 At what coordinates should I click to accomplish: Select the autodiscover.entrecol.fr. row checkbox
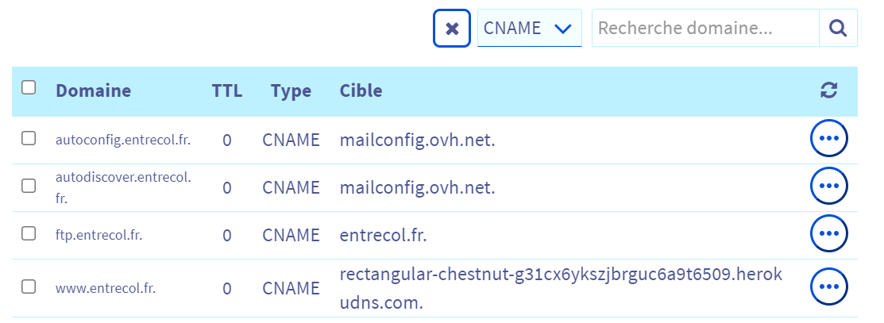click(29, 186)
